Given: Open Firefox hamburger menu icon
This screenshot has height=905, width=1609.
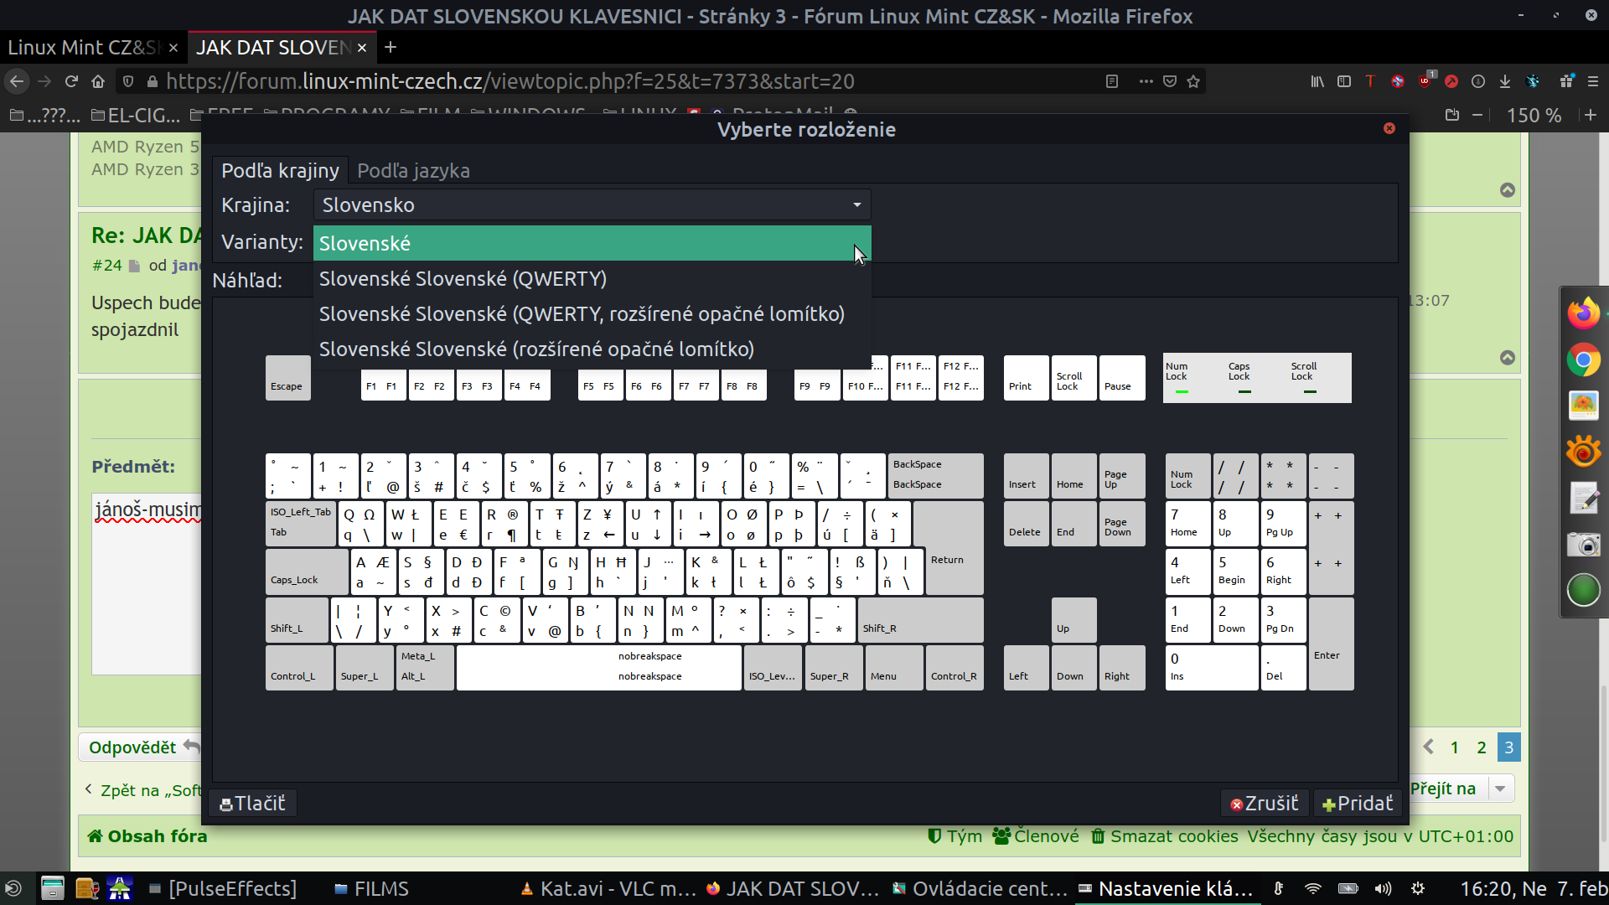Looking at the screenshot, I should [x=1593, y=81].
